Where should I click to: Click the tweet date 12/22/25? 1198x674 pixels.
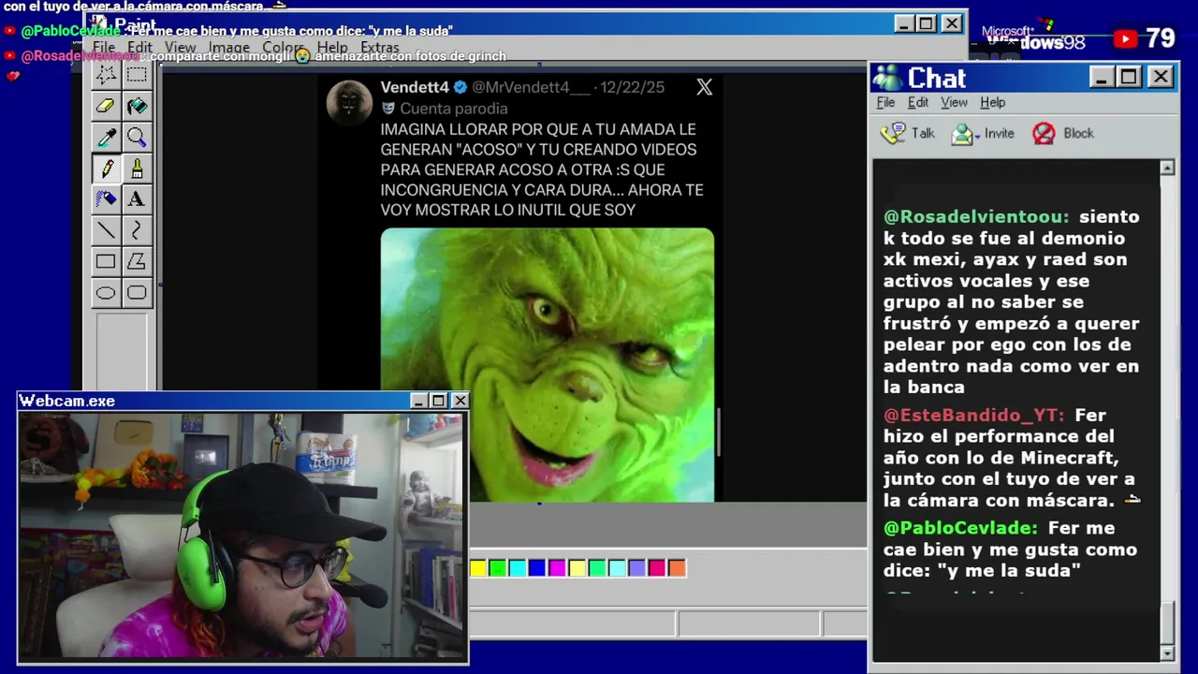632,87
